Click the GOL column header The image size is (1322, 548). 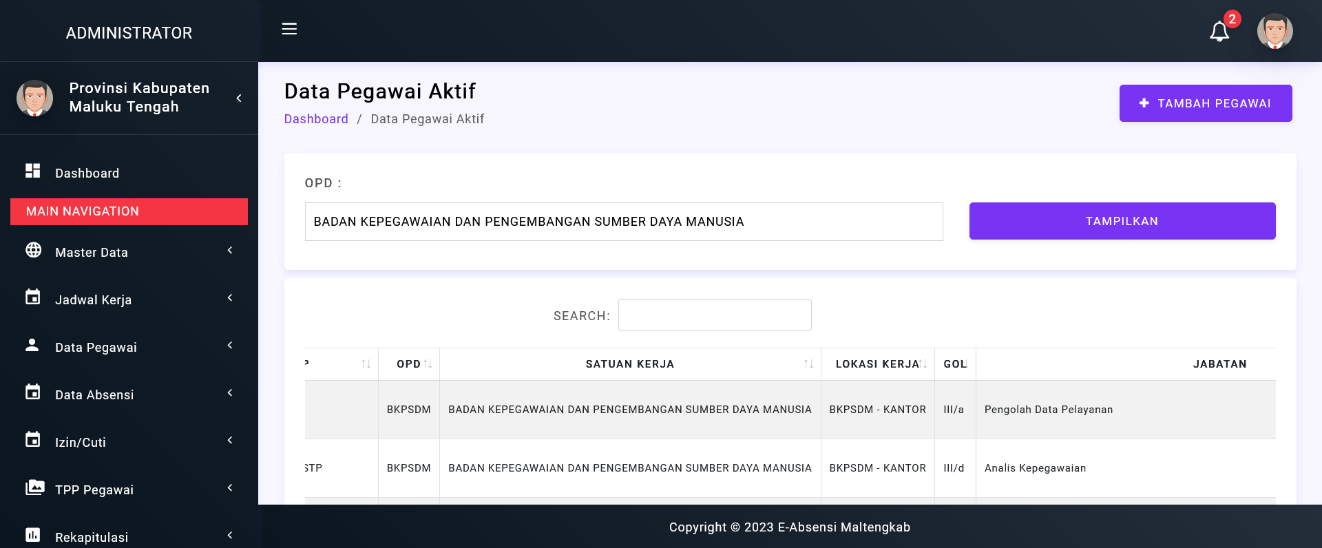pos(955,364)
